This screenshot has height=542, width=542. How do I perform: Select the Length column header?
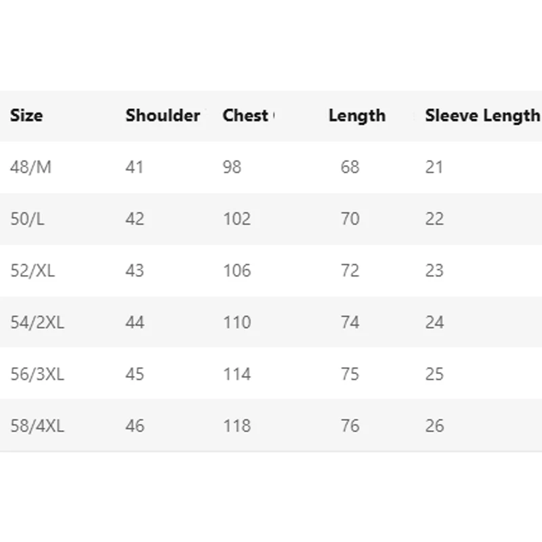coord(357,116)
